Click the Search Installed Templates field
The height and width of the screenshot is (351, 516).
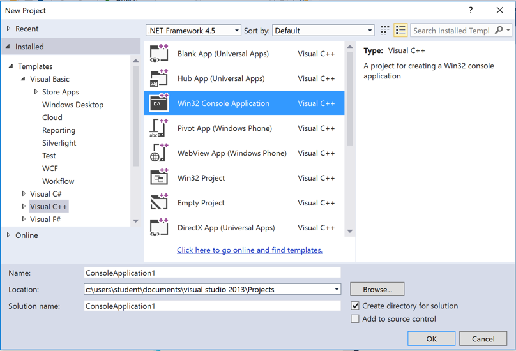click(x=451, y=30)
